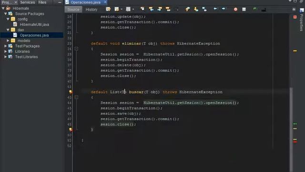Collapse code fold of eliminar method
This screenshot has width=305, height=172.
[x=76, y=49]
